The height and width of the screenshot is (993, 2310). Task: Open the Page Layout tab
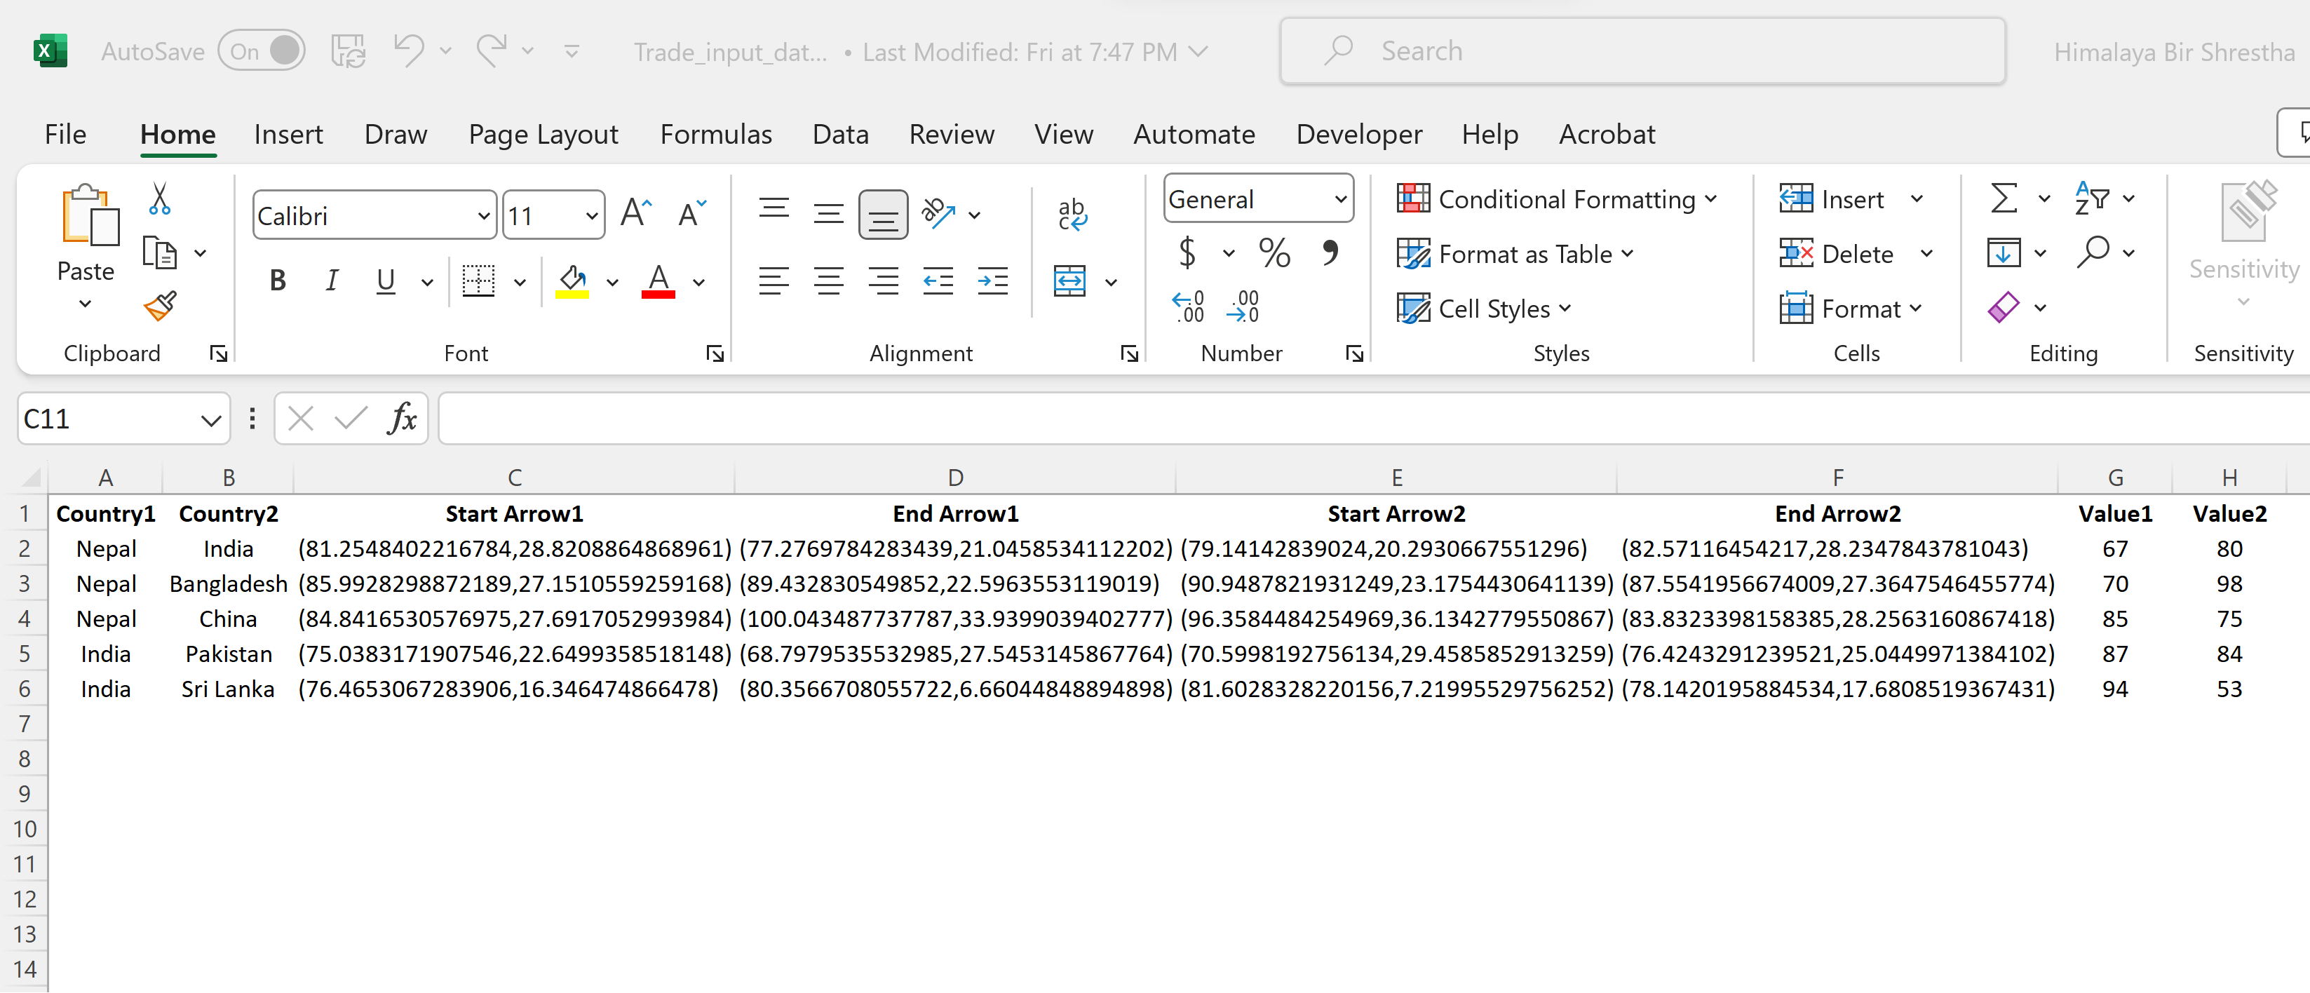click(x=543, y=135)
